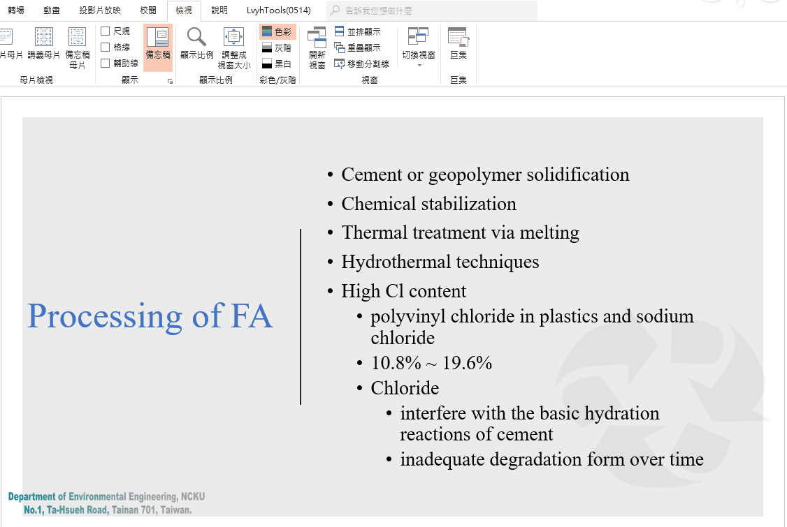Select Color (色彩) view mode
The image size is (787, 527).
[277, 31]
